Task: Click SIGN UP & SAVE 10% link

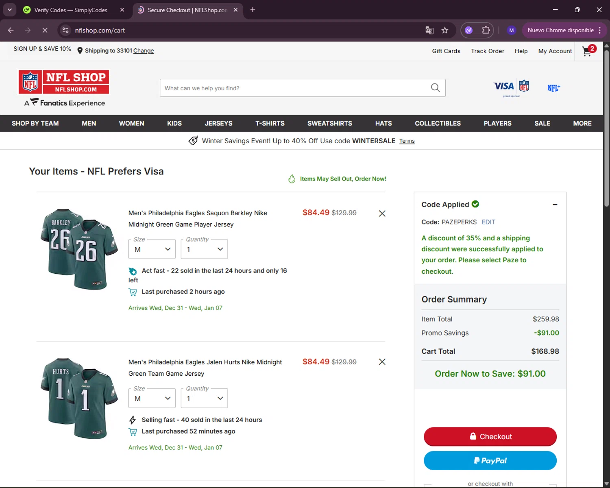Action: [x=42, y=49]
